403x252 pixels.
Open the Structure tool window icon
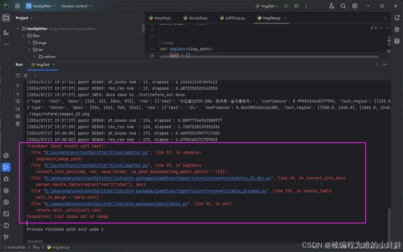(x=6, y=33)
